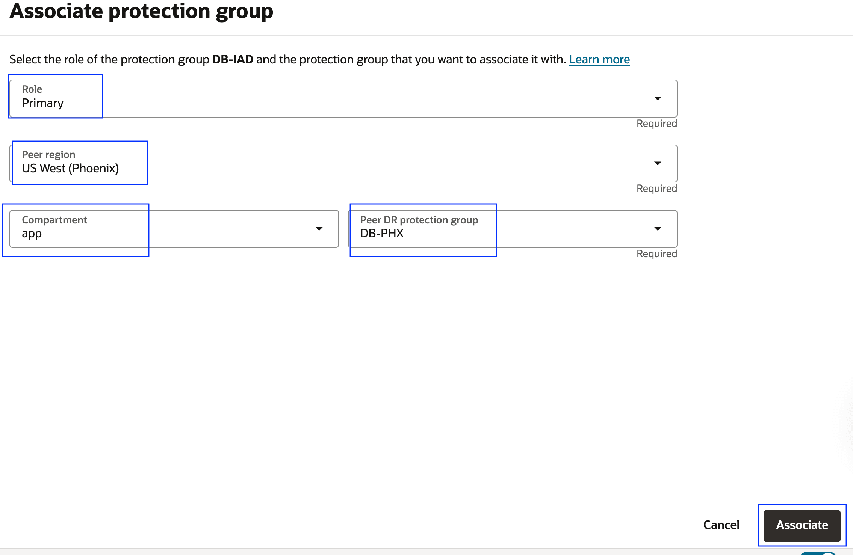
Task: Click Required hint below Peer region field
Action: [656, 189]
